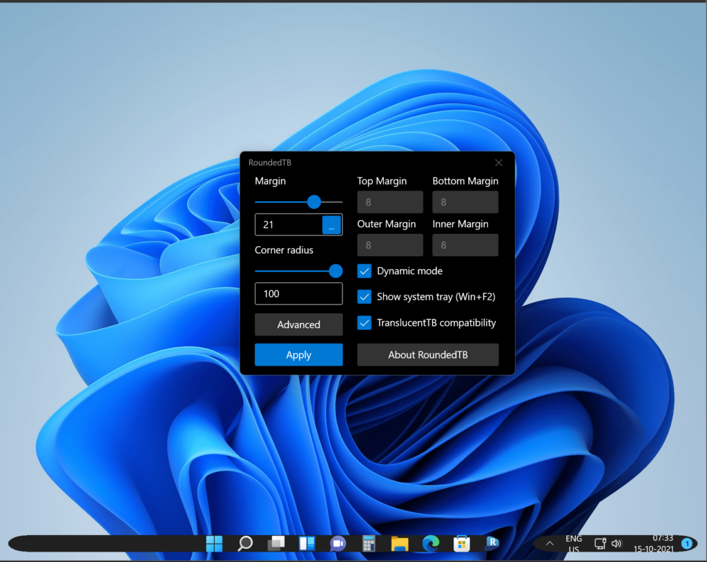
Task: Uncheck TranslucentTB compatibility
Action: tap(365, 323)
